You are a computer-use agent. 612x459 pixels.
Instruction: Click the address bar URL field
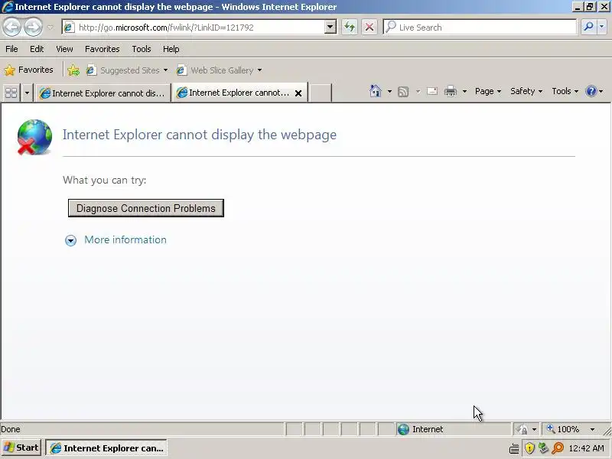[194, 28]
